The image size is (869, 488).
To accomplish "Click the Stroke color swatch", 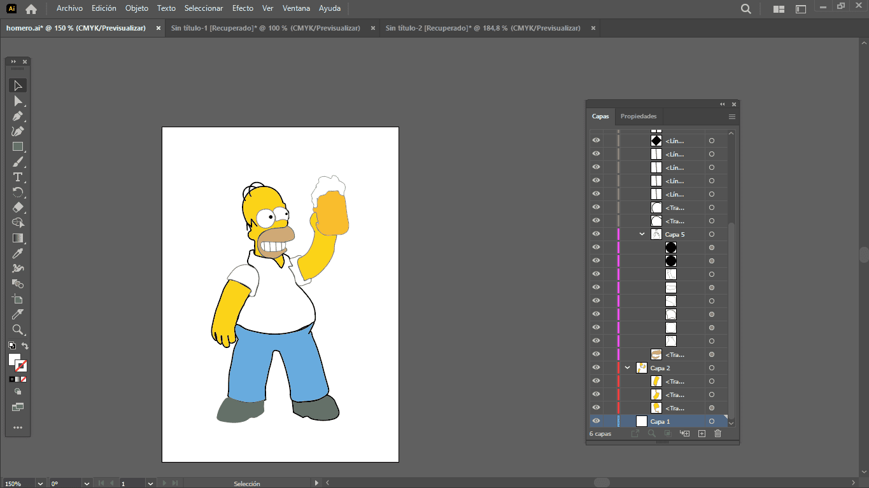I will coord(21,366).
